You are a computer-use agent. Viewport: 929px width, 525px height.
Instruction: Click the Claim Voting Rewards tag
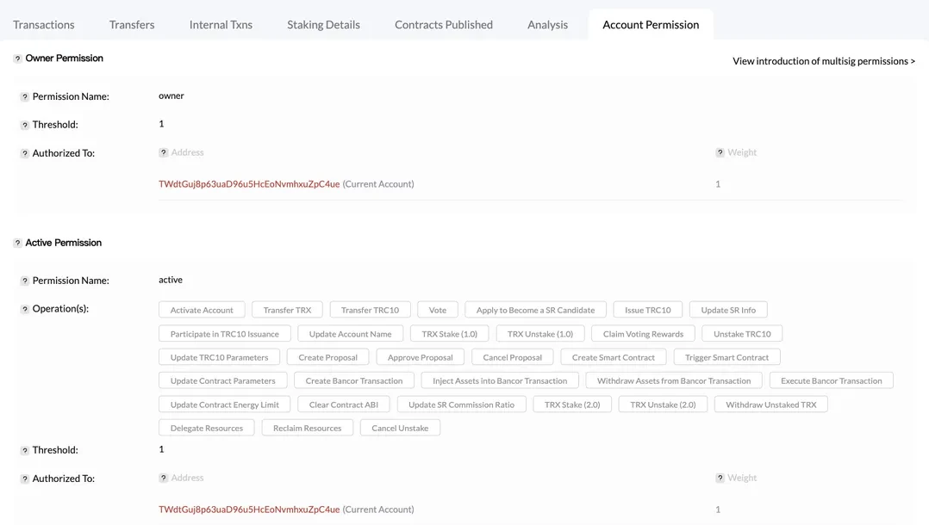(643, 333)
